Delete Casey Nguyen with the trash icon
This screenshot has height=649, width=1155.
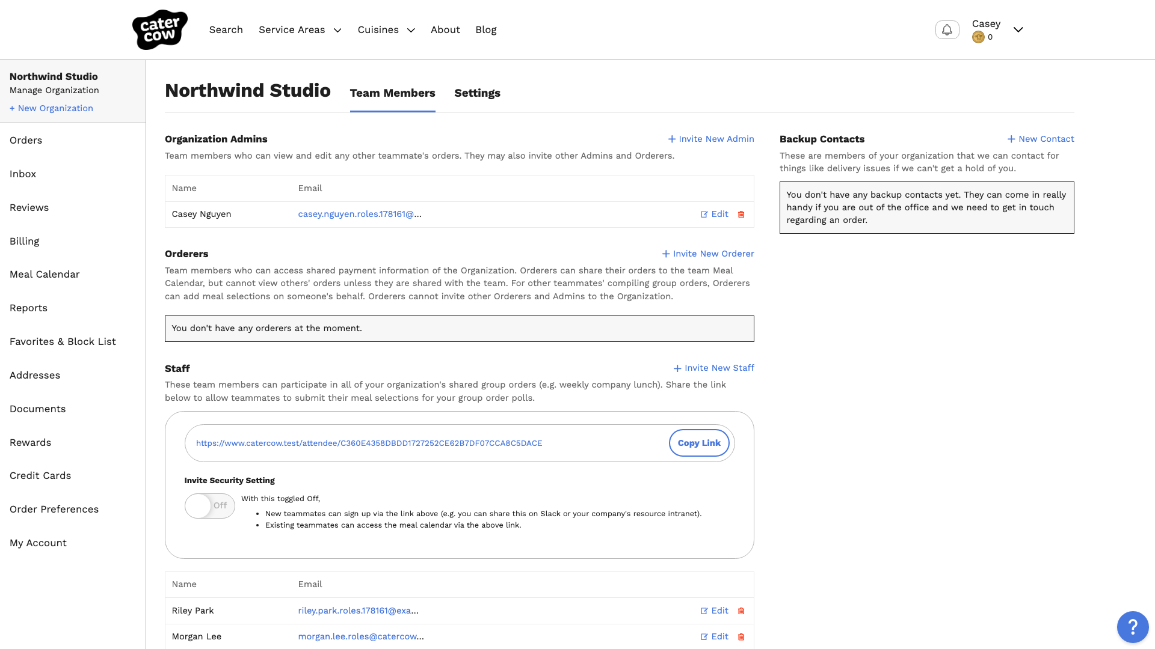[x=741, y=215]
